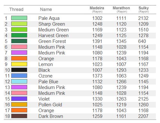Select the Marathon (Rayon) column header
The image size is (160, 123).
[x=121, y=10]
